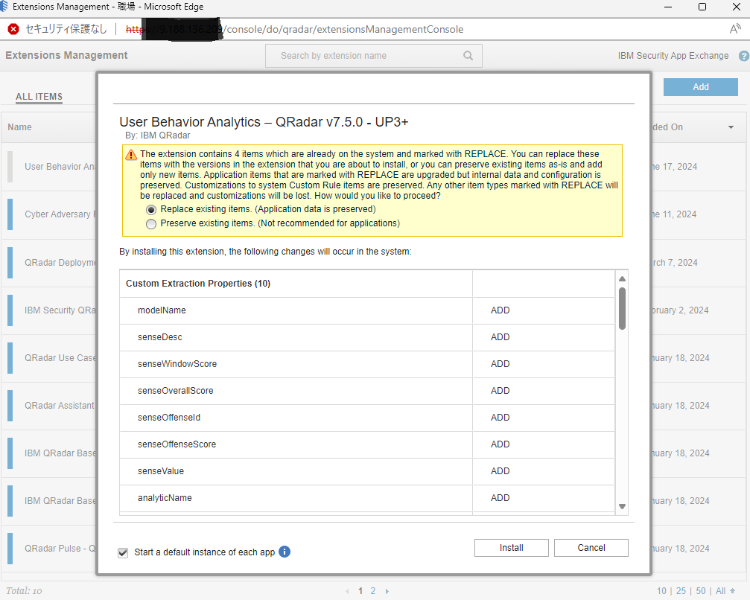Go to previous page arrow in pagination
This screenshot has width=750, height=600.
(x=347, y=591)
